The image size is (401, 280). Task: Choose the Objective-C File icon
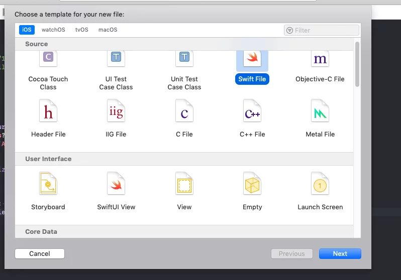point(320,59)
